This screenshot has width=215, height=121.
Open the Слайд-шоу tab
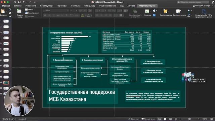(90, 6)
